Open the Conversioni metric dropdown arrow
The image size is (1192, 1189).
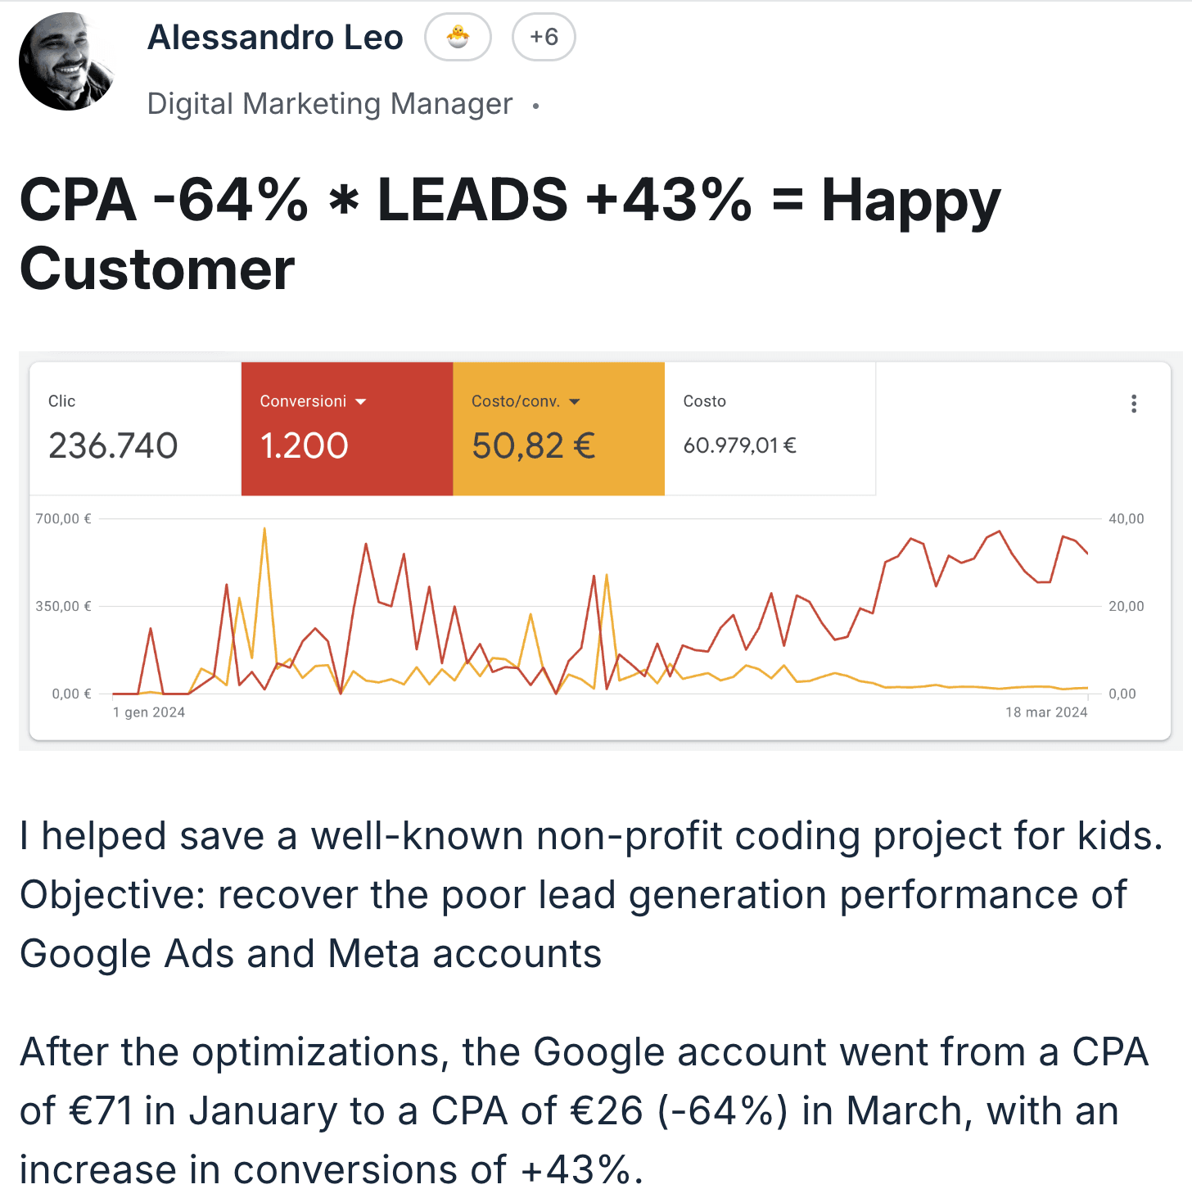[363, 400]
